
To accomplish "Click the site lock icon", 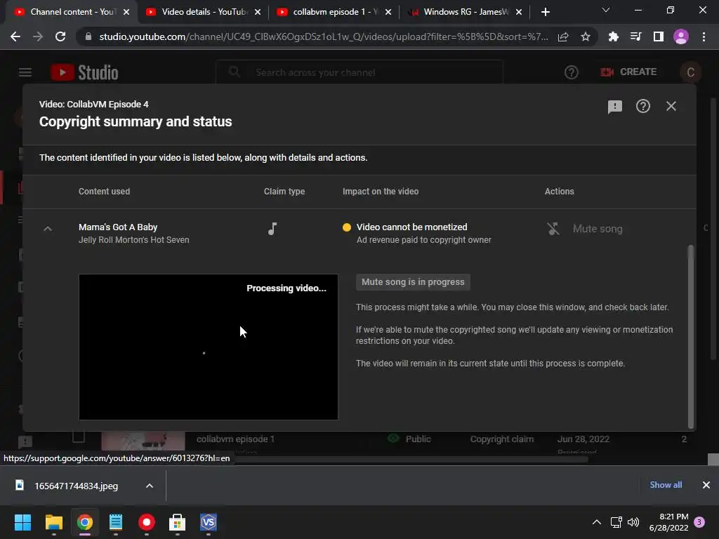I will [88, 36].
